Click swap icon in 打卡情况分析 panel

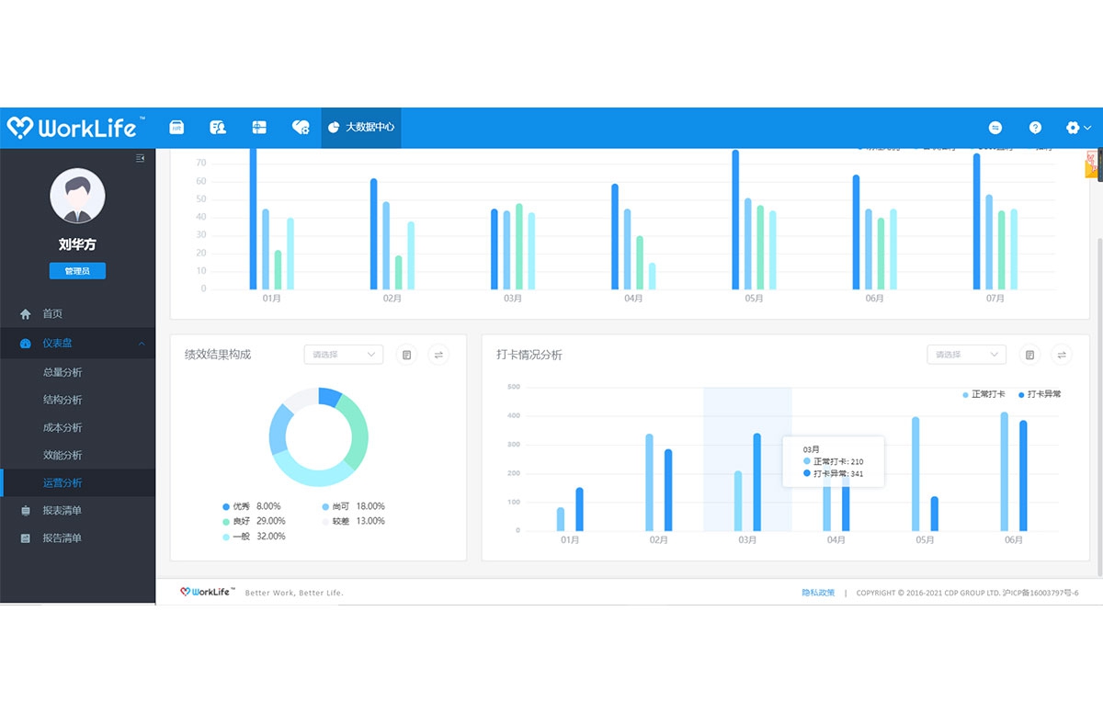(1062, 355)
